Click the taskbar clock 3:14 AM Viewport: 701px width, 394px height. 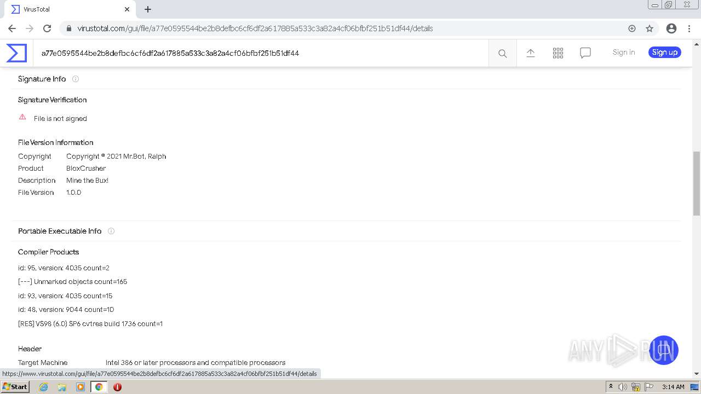673,387
